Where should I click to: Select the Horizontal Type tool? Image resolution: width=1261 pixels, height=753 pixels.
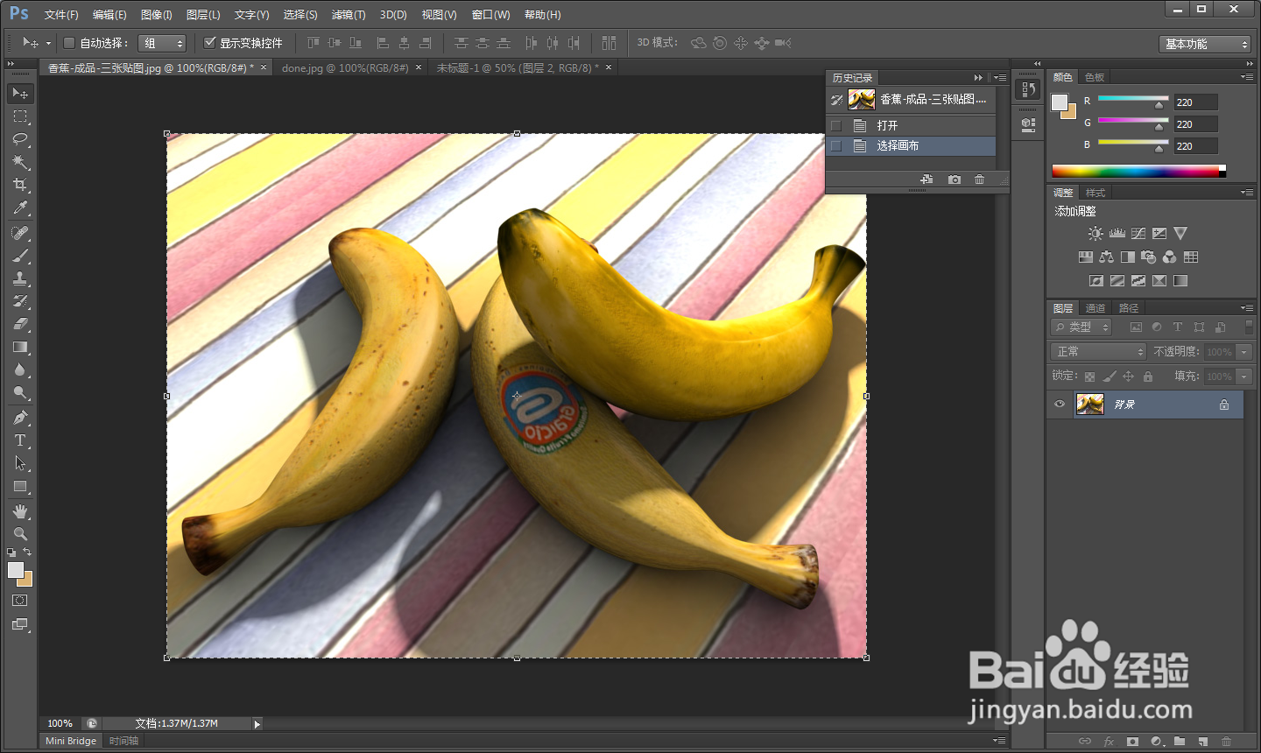(20, 440)
